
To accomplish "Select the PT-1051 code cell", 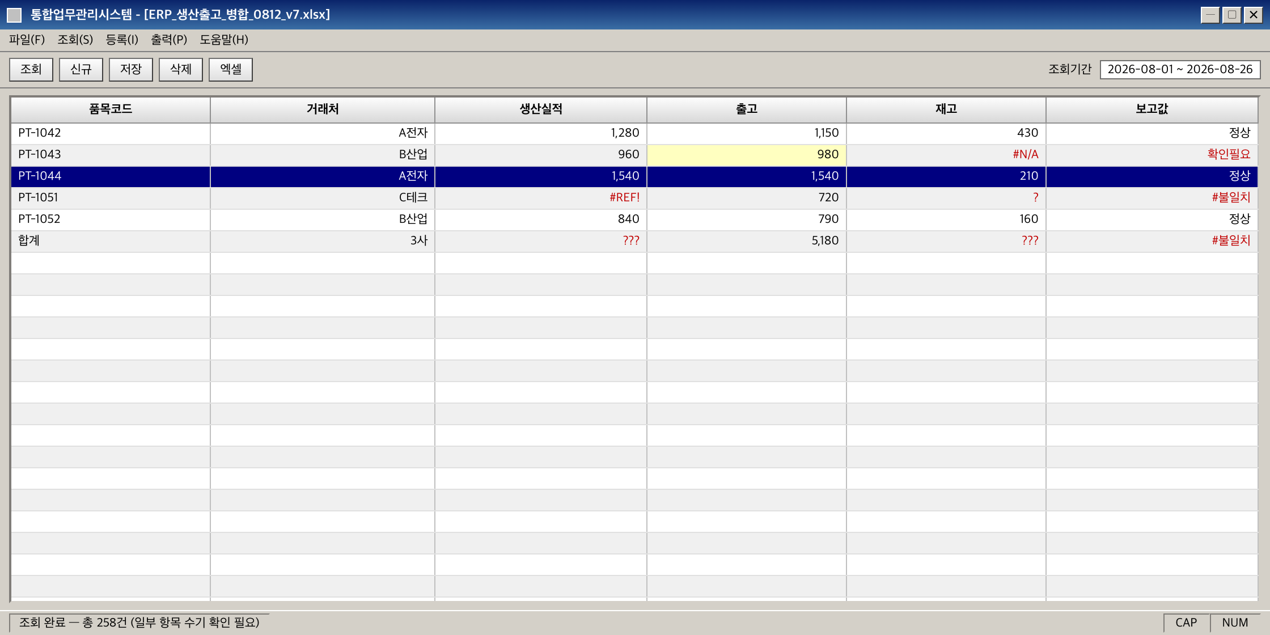I will [x=111, y=198].
